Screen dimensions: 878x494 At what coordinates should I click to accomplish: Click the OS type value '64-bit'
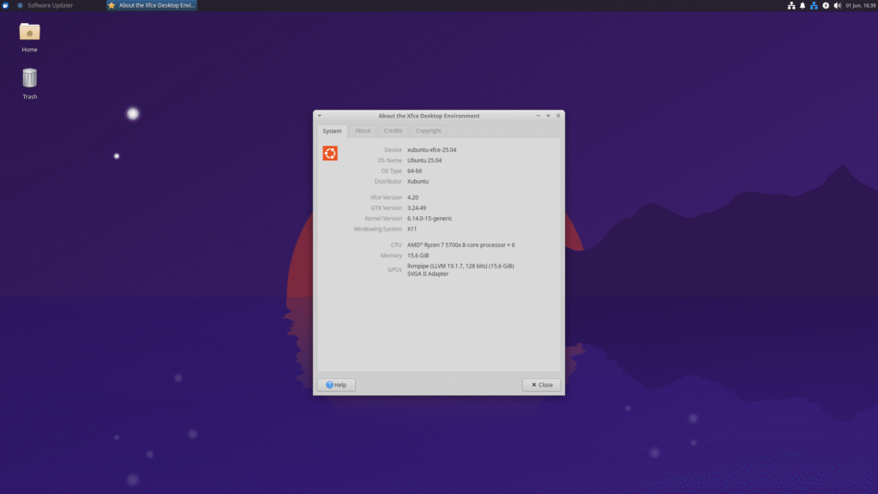(415, 171)
